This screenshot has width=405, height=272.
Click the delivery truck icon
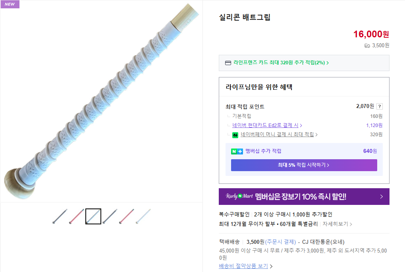tap(367, 46)
